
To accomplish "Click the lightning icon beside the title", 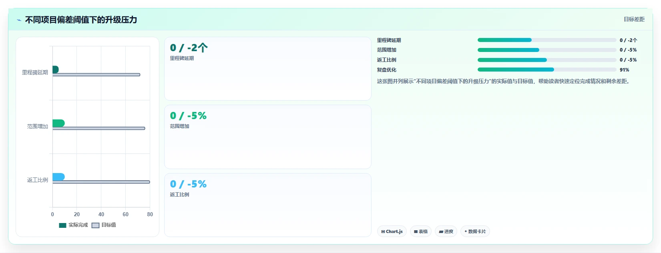I will click(x=19, y=20).
